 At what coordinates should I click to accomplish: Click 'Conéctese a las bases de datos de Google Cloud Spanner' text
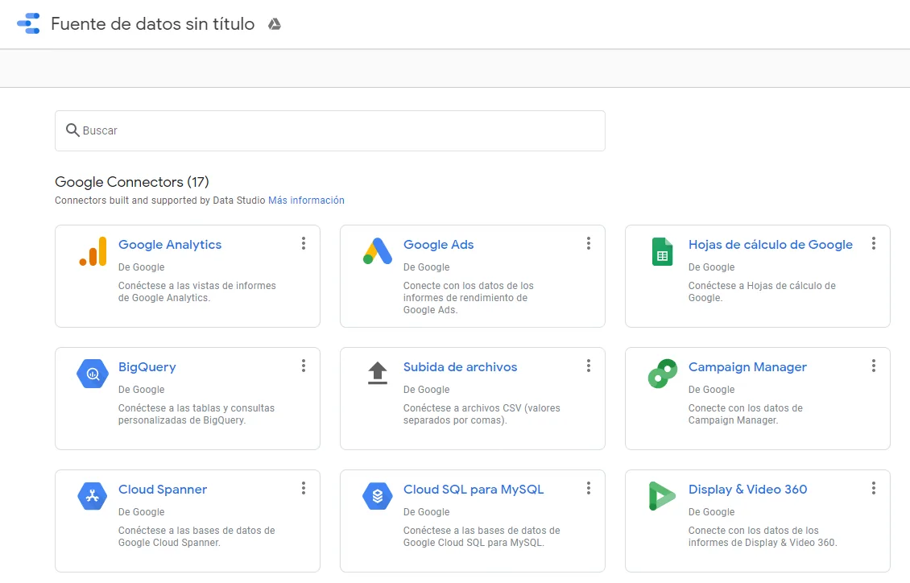196,536
